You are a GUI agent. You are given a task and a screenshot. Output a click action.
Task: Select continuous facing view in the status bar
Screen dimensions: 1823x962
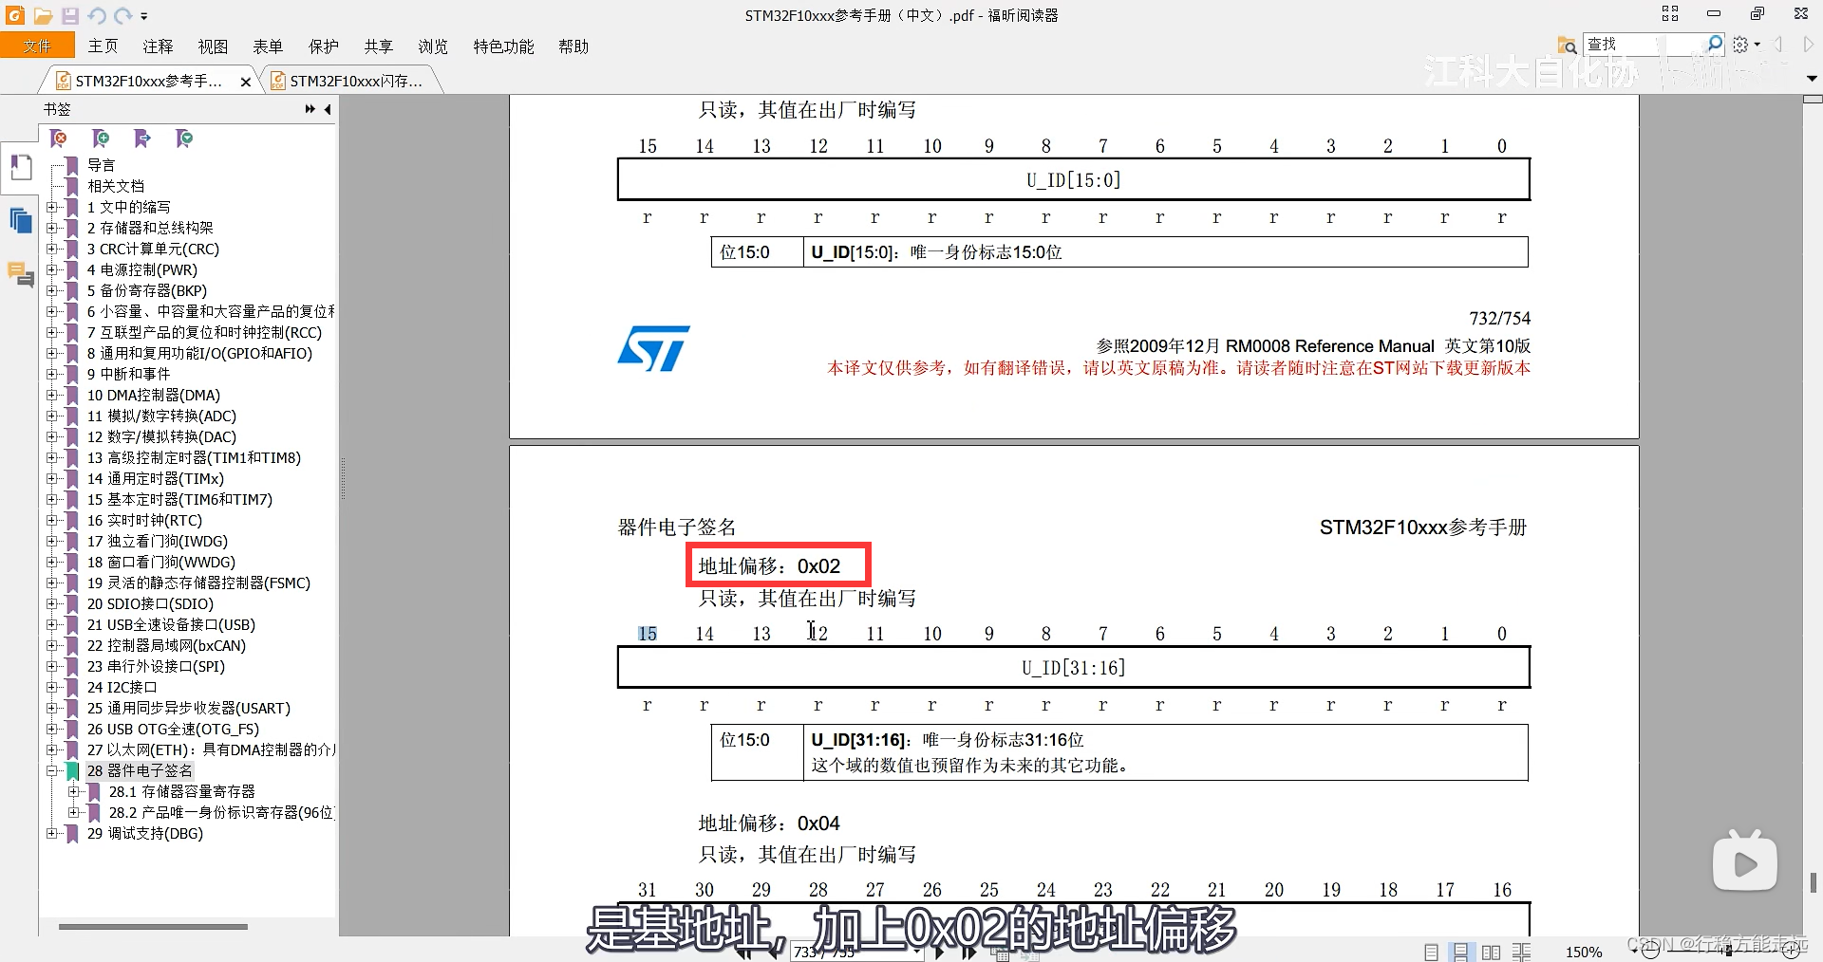[x=1522, y=952]
